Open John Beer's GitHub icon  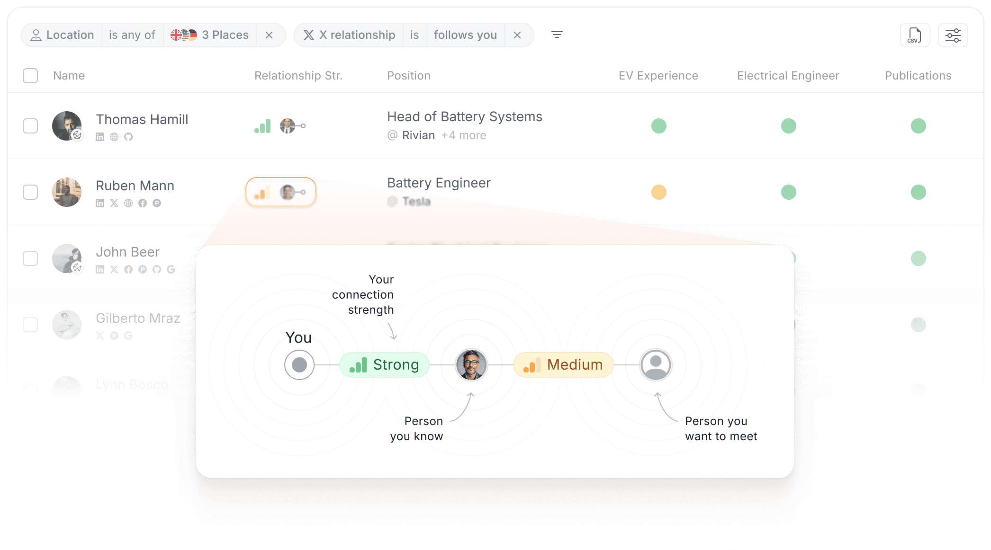pos(157,269)
